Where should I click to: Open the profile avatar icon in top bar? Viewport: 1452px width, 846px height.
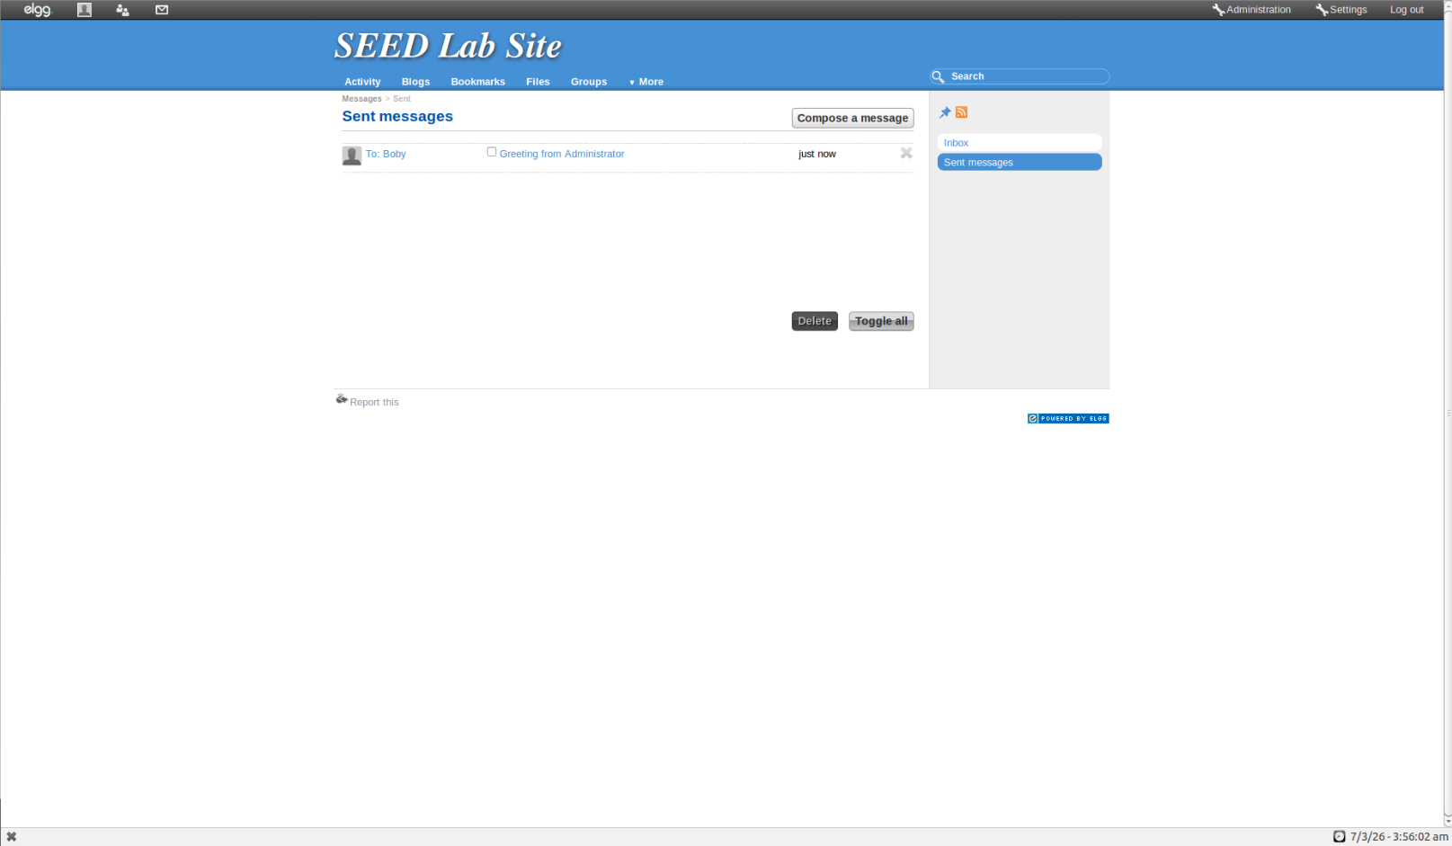[x=85, y=10]
